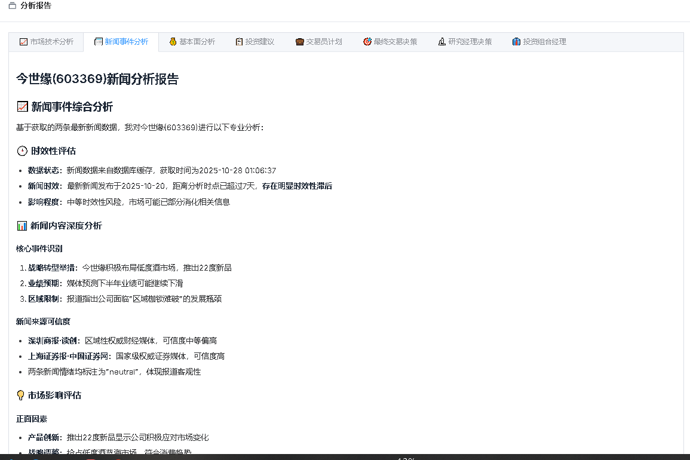
Task: Click the microscope icon on 研究经理决策 tab
Action: point(442,42)
